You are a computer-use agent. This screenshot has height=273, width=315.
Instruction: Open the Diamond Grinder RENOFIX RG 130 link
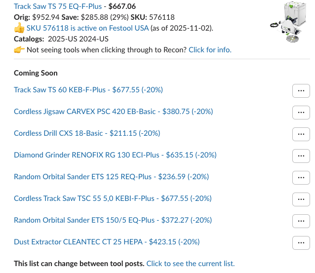tap(115, 155)
